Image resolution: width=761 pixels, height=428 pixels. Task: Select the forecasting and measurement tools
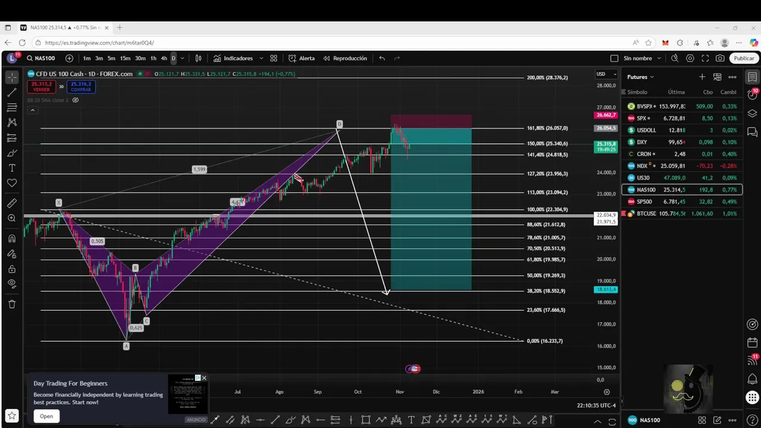tap(12, 138)
